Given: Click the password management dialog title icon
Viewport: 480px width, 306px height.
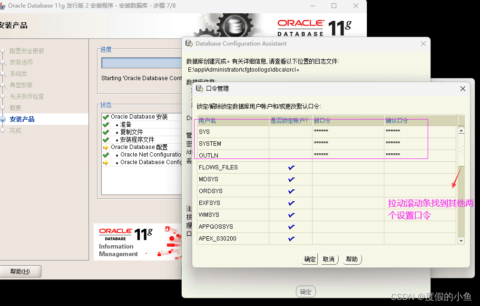Looking at the screenshot, I should [x=200, y=89].
